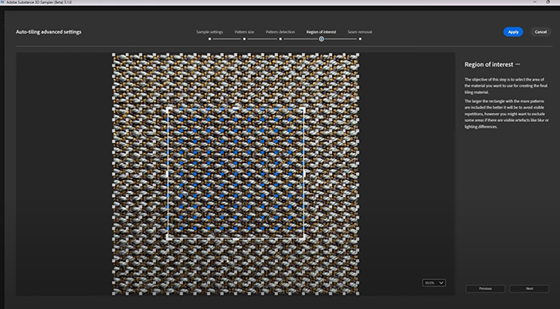The height and width of the screenshot is (309, 560).
Task: Click the Adobe Substance 3D Sampler title bar icon
Action: coord(2,2)
